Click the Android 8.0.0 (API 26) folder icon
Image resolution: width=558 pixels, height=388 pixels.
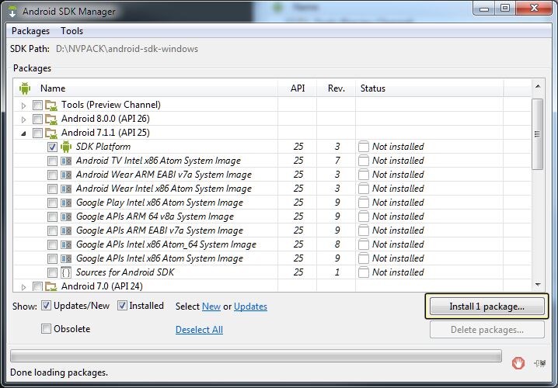click(x=51, y=119)
